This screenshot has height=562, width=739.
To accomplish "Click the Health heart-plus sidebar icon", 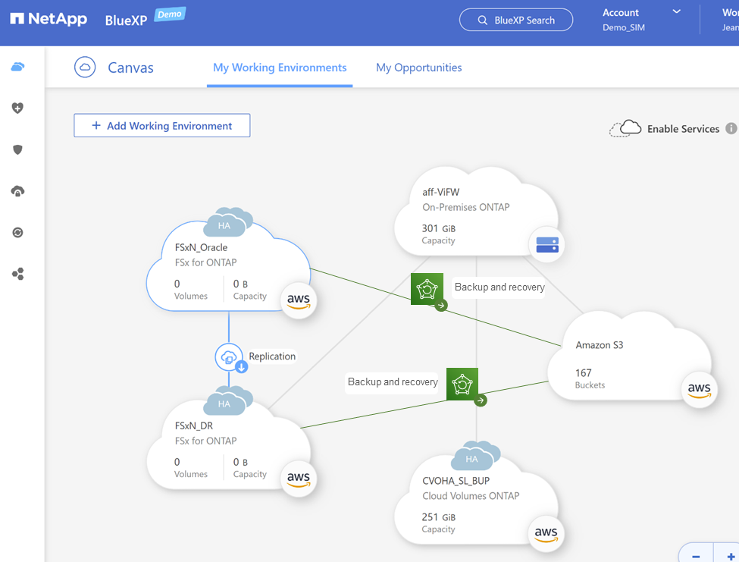I will click(17, 108).
